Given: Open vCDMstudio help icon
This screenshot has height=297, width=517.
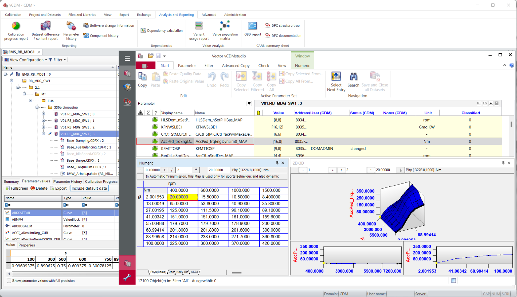Looking at the screenshot, I should click(512, 65).
